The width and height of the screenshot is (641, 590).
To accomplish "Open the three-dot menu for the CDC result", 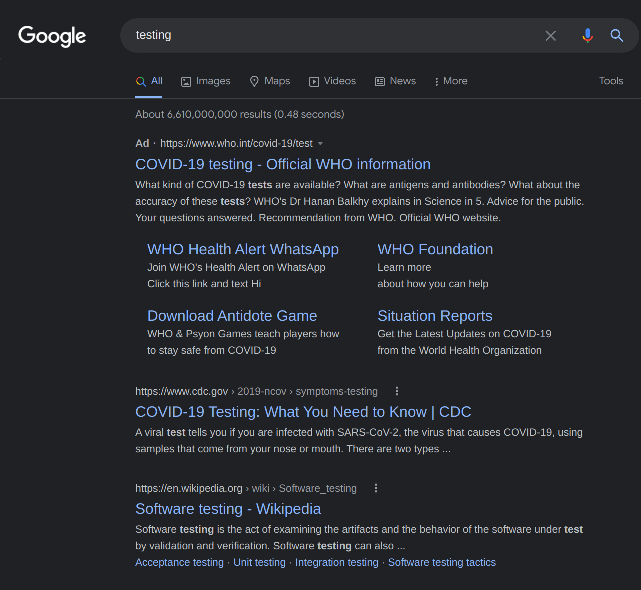I will (x=397, y=391).
